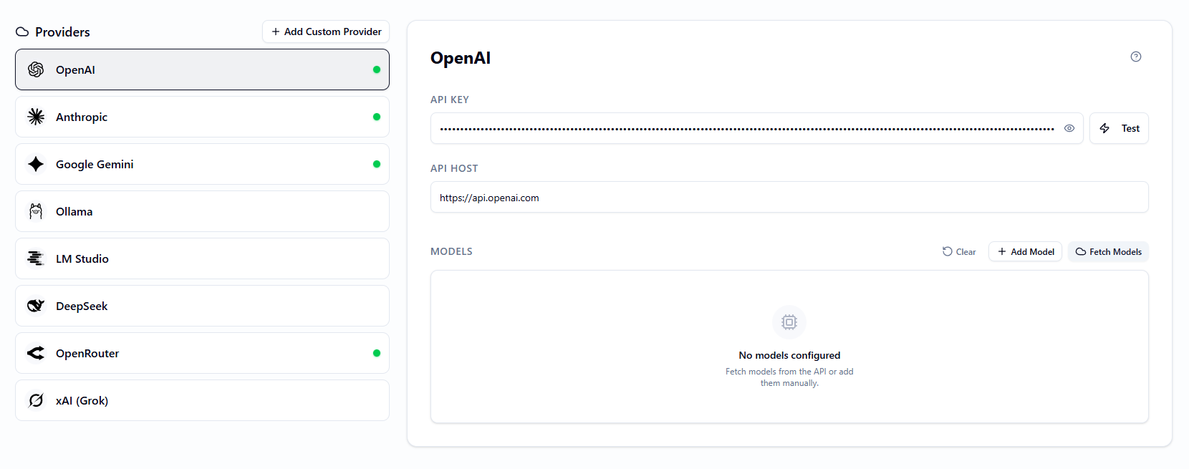The height and width of the screenshot is (469, 1189).
Task: Clear the models list
Action: (959, 251)
